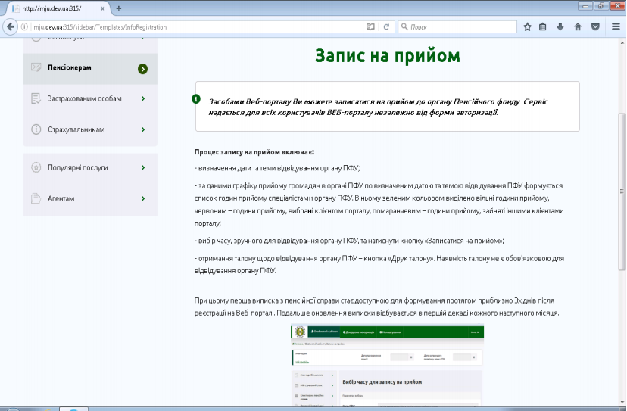Click the folder icon beside Агентам
627x411 pixels.
tap(36, 198)
